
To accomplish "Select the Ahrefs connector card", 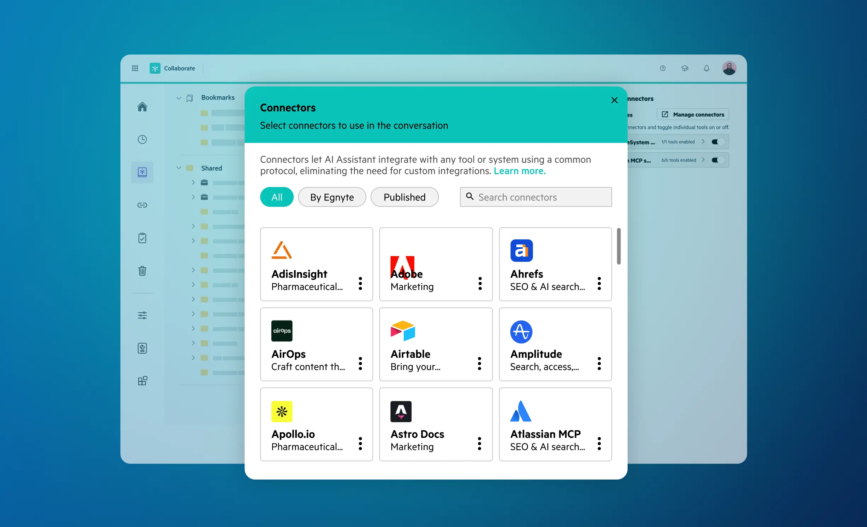I will [555, 264].
